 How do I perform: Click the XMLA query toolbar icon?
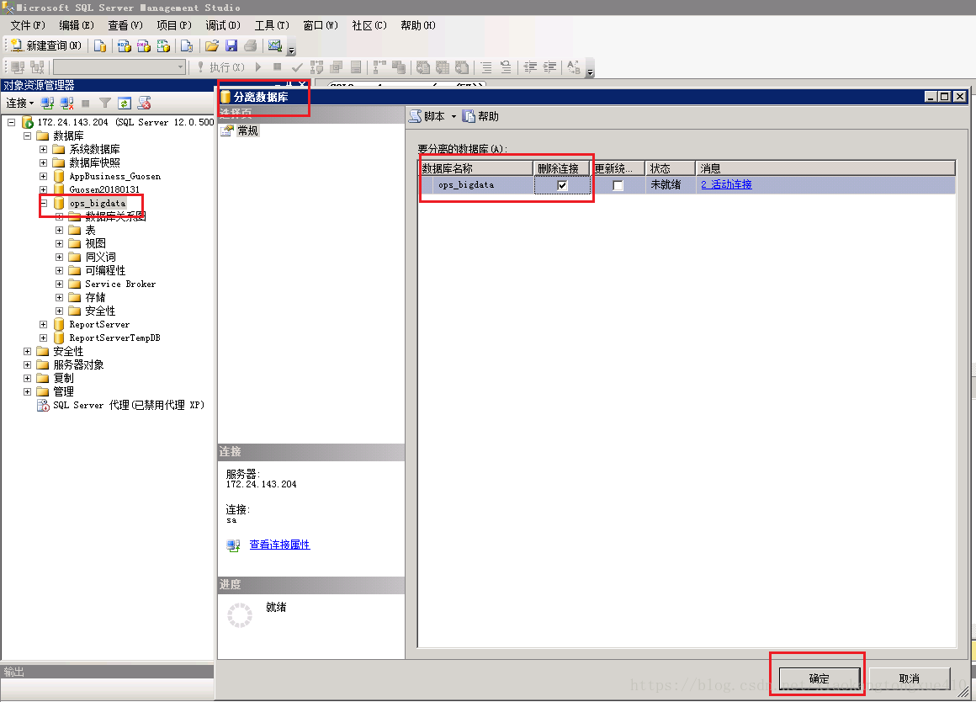tap(163, 46)
